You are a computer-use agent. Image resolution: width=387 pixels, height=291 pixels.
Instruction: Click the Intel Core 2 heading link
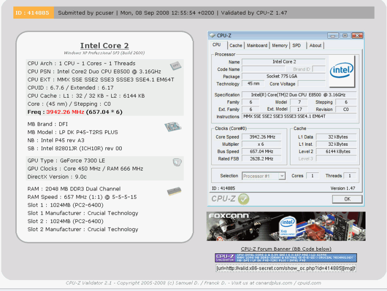coord(105,46)
